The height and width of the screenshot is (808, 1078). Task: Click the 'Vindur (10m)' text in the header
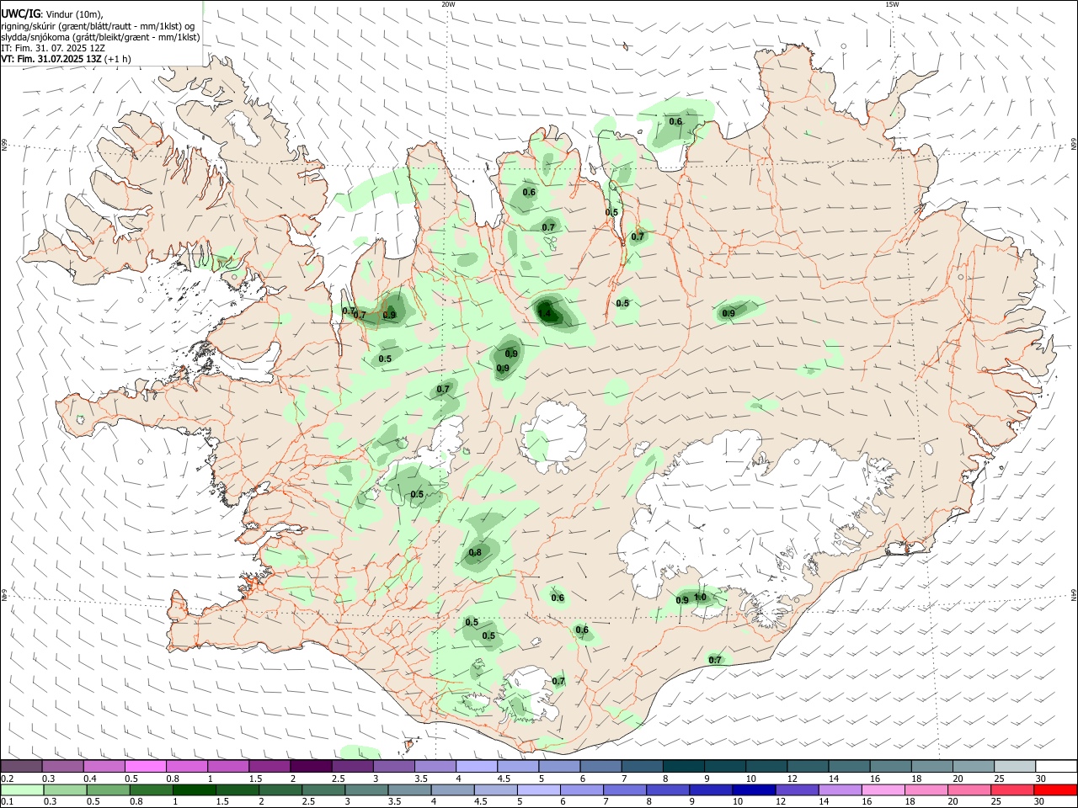(72, 13)
